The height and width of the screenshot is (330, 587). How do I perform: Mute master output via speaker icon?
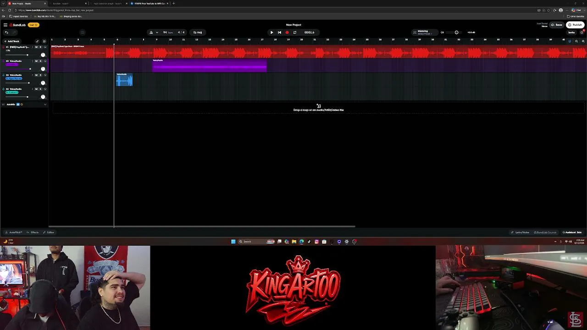tap(442, 33)
